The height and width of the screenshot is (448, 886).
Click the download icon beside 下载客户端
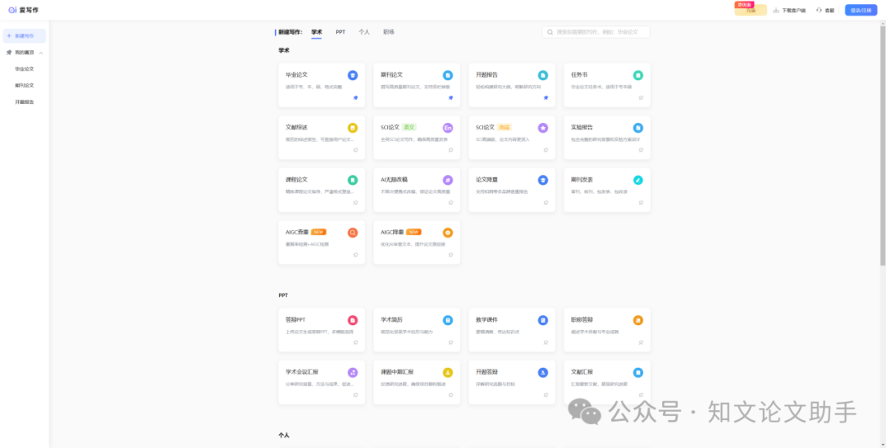[x=776, y=11]
